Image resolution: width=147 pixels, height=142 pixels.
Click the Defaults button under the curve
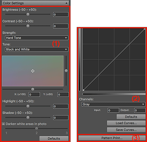(x=131, y=117)
